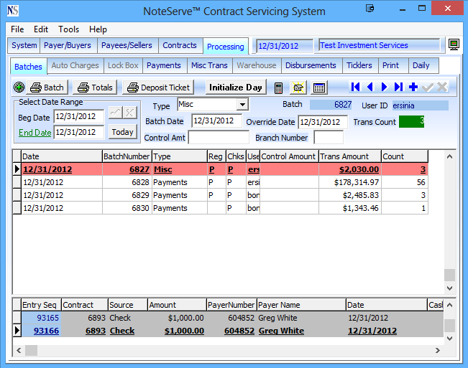This screenshot has height=368, width=468.
Task: Open the calendar grid icon
Action: [x=319, y=88]
